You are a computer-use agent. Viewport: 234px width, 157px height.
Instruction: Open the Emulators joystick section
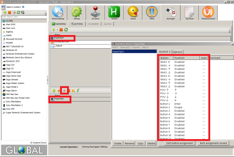(95, 13)
